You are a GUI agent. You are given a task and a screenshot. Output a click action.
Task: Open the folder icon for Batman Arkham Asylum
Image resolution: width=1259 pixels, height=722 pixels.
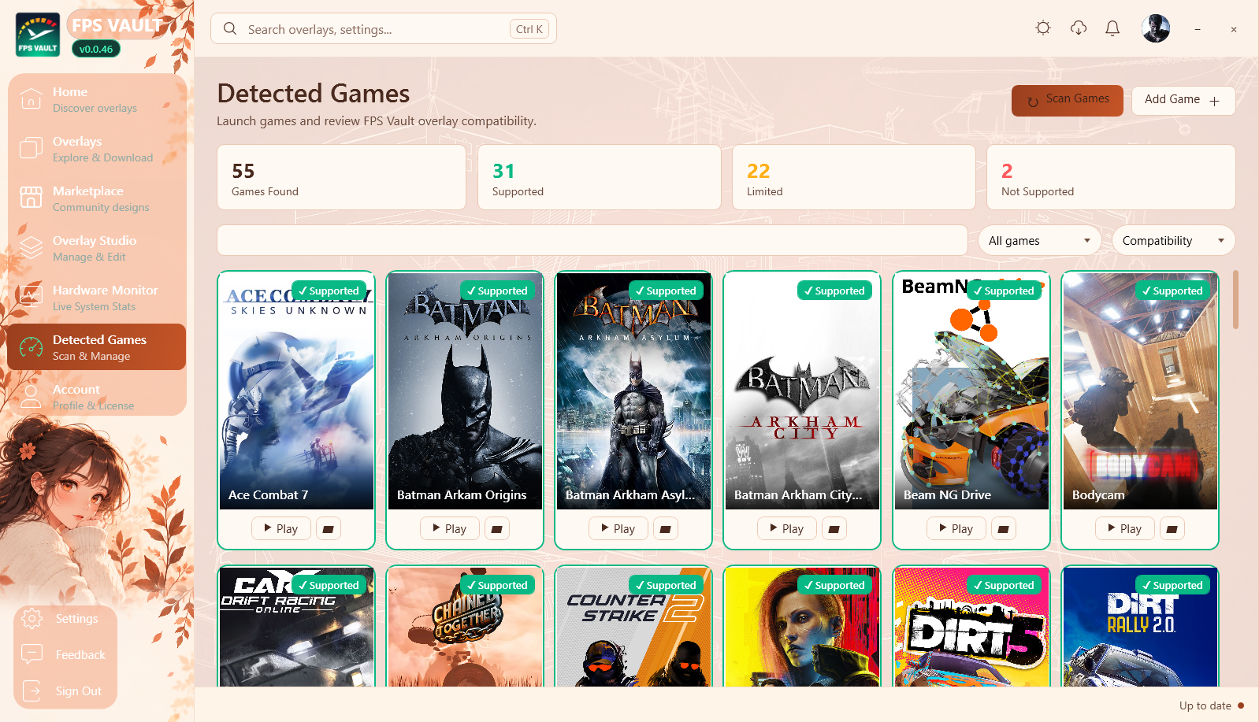click(x=666, y=529)
